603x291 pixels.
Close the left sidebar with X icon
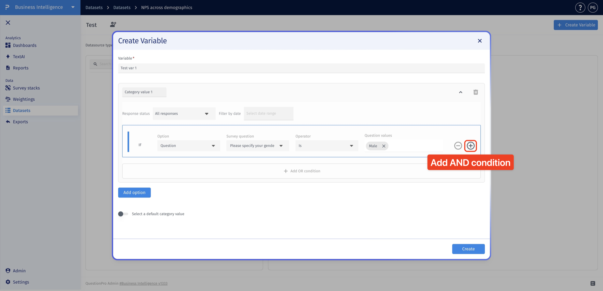8,23
